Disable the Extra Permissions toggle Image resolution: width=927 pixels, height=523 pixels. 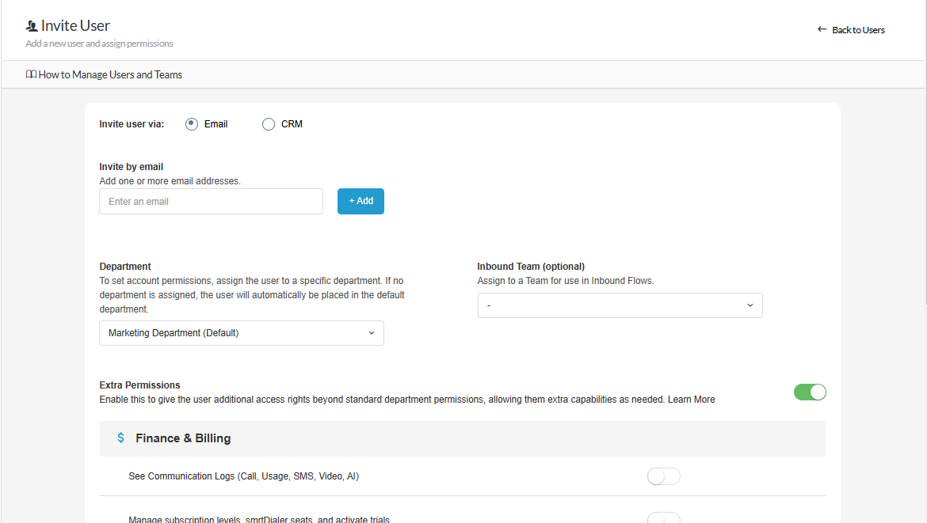(810, 392)
